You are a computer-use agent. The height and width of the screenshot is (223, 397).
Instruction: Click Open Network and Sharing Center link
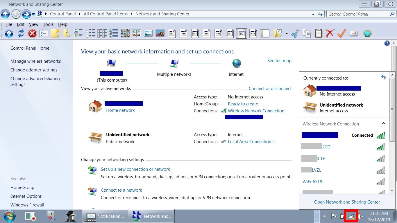(x=347, y=202)
